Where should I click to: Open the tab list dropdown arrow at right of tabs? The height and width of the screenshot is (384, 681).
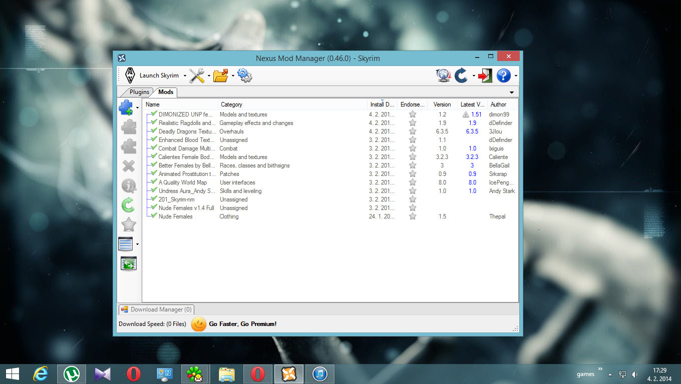click(x=512, y=92)
